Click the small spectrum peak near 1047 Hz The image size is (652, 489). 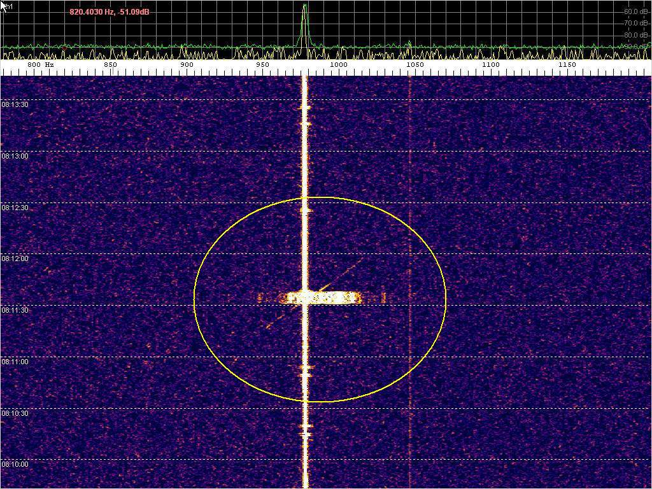409,46
